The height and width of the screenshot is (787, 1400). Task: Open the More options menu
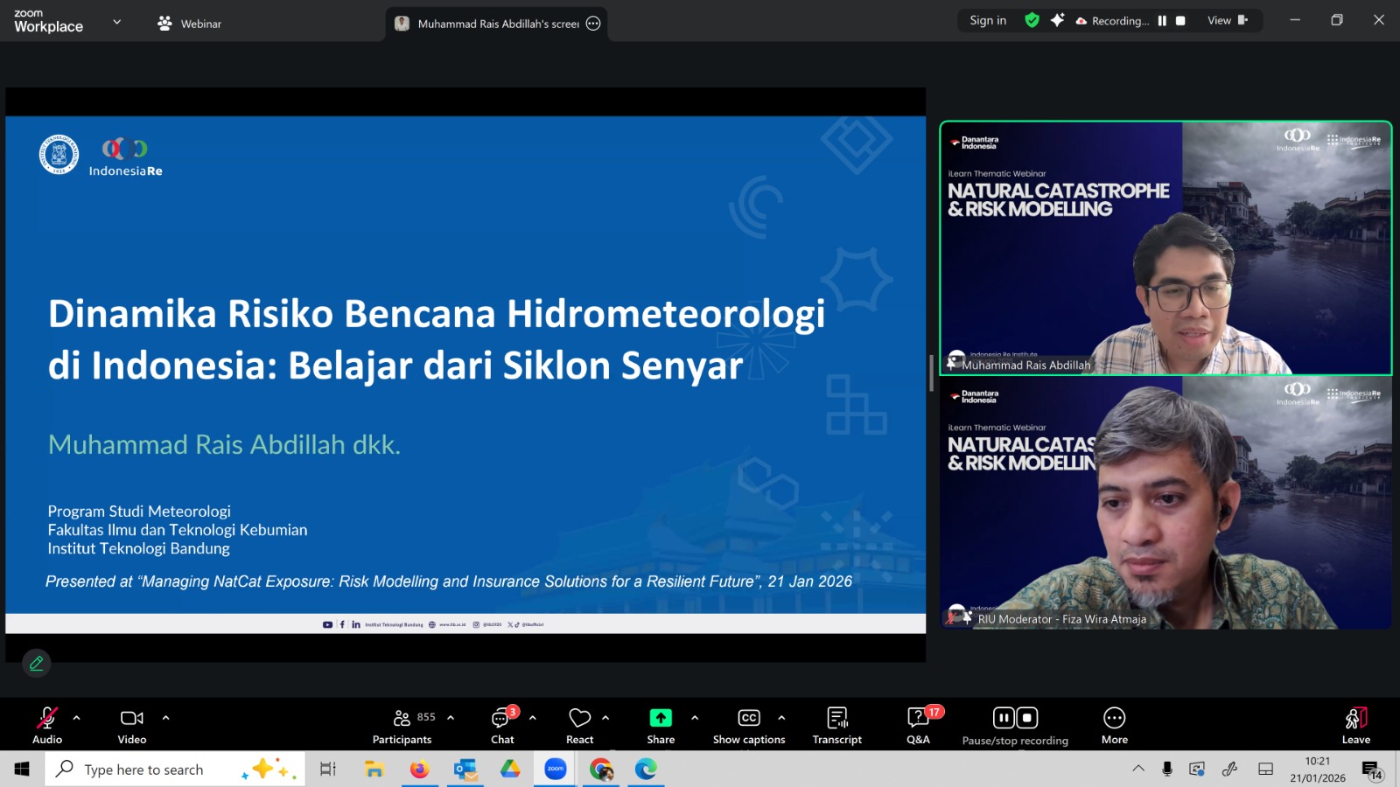coord(1114,725)
